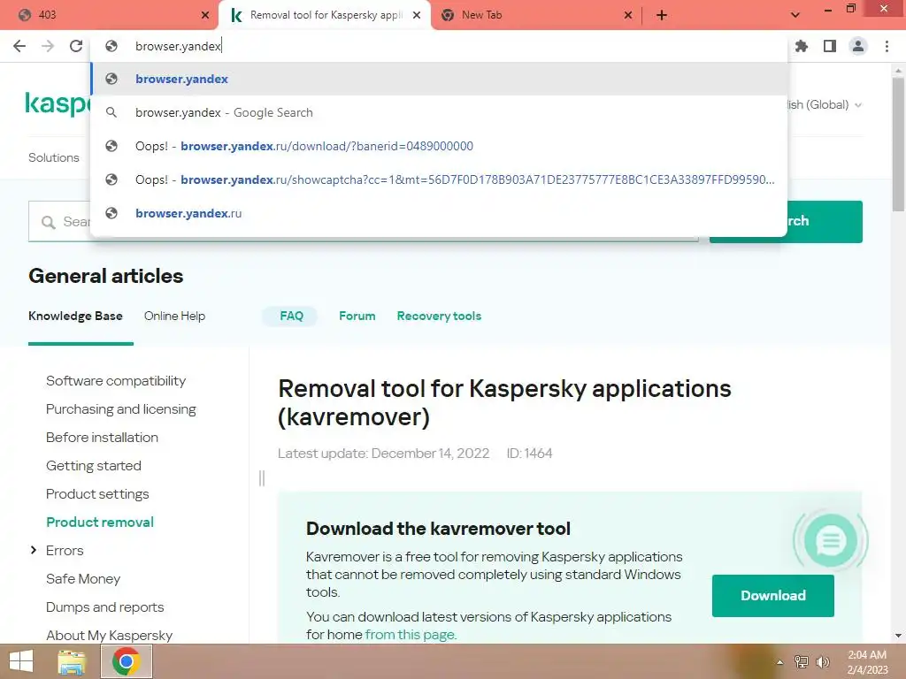906x679 pixels.
Task: Click the Kaspersky logo
Action: click(x=57, y=104)
